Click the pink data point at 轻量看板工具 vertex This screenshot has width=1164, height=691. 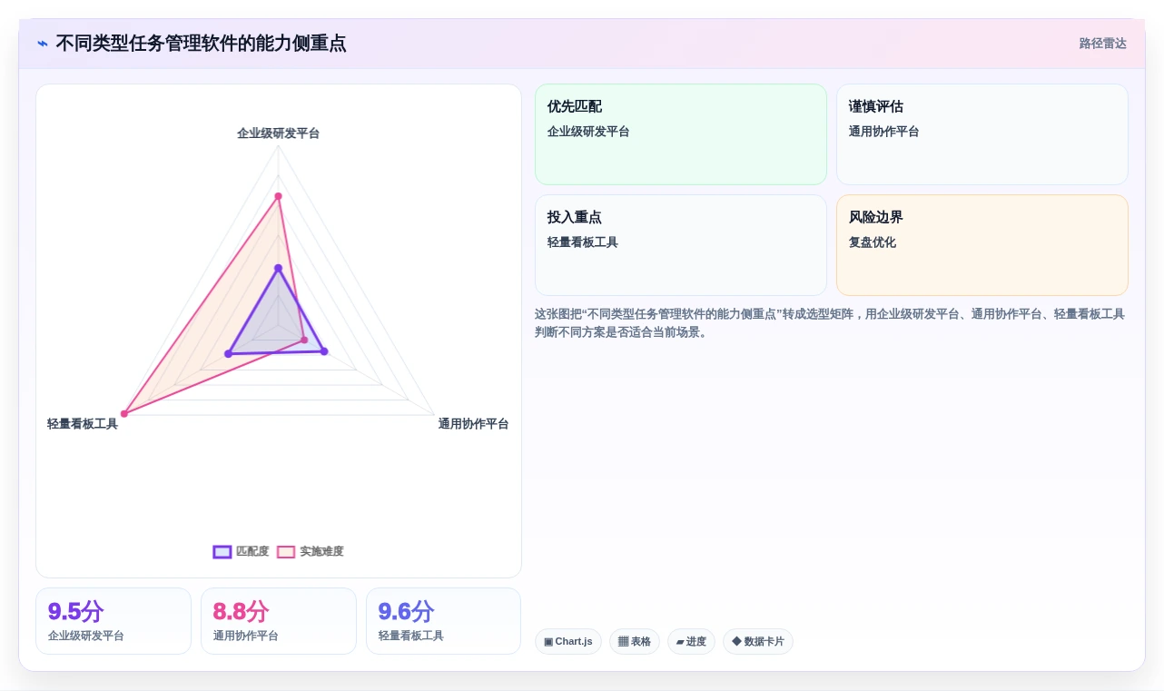point(124,414)
